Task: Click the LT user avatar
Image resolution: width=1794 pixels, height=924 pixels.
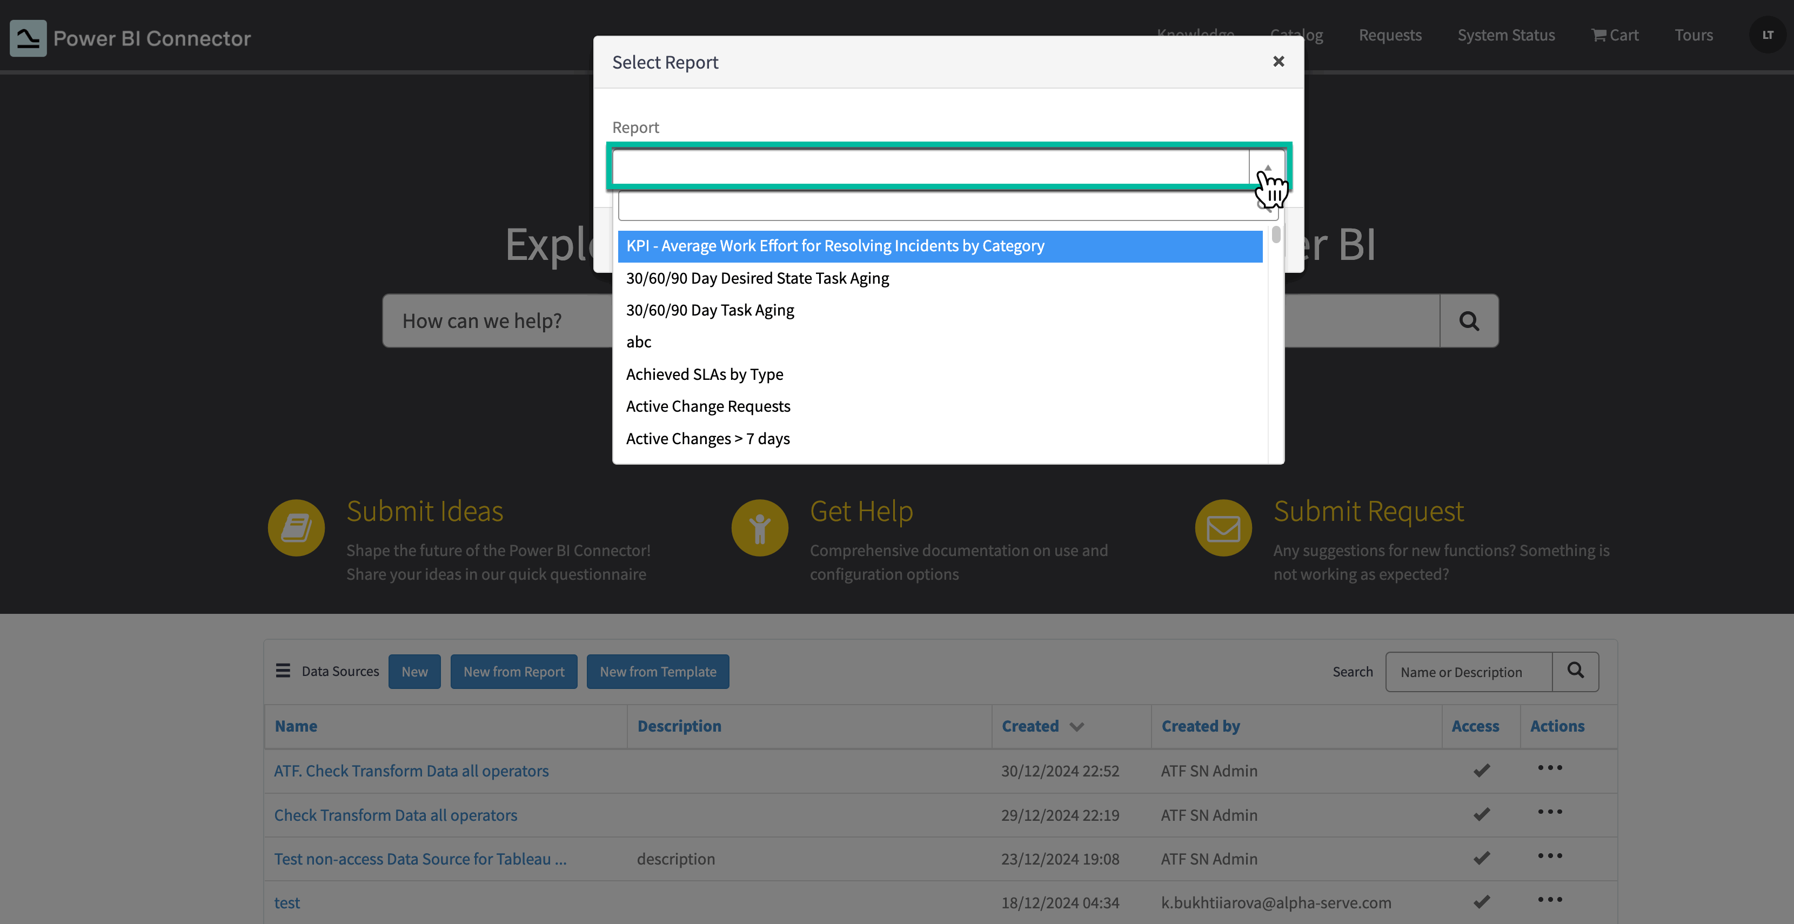Action: (x=1768, y=35)
